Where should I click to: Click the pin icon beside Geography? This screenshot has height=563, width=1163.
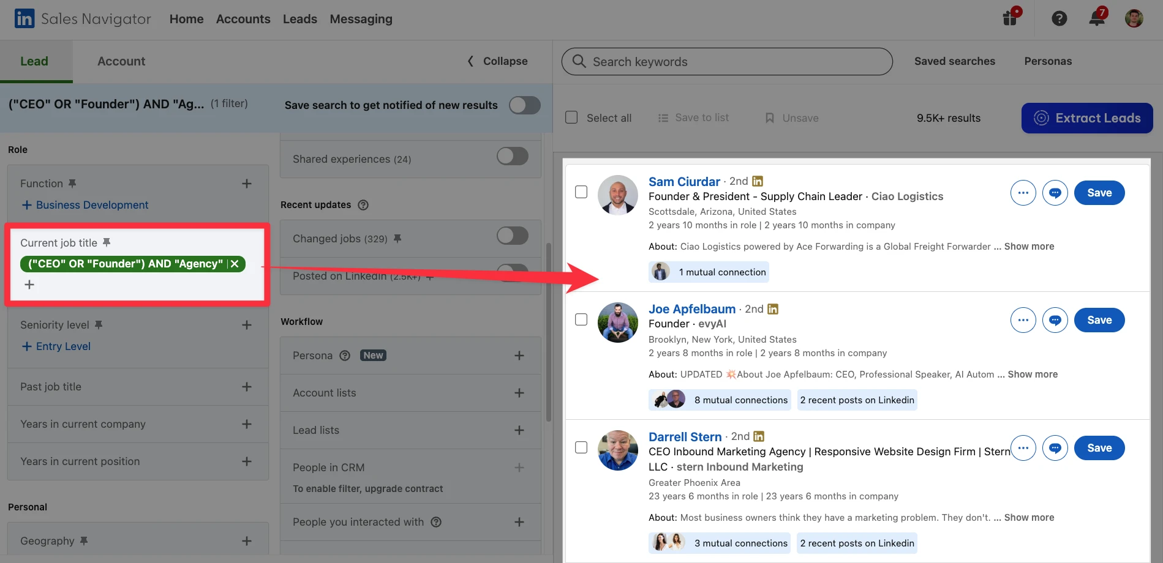(84, 541)
